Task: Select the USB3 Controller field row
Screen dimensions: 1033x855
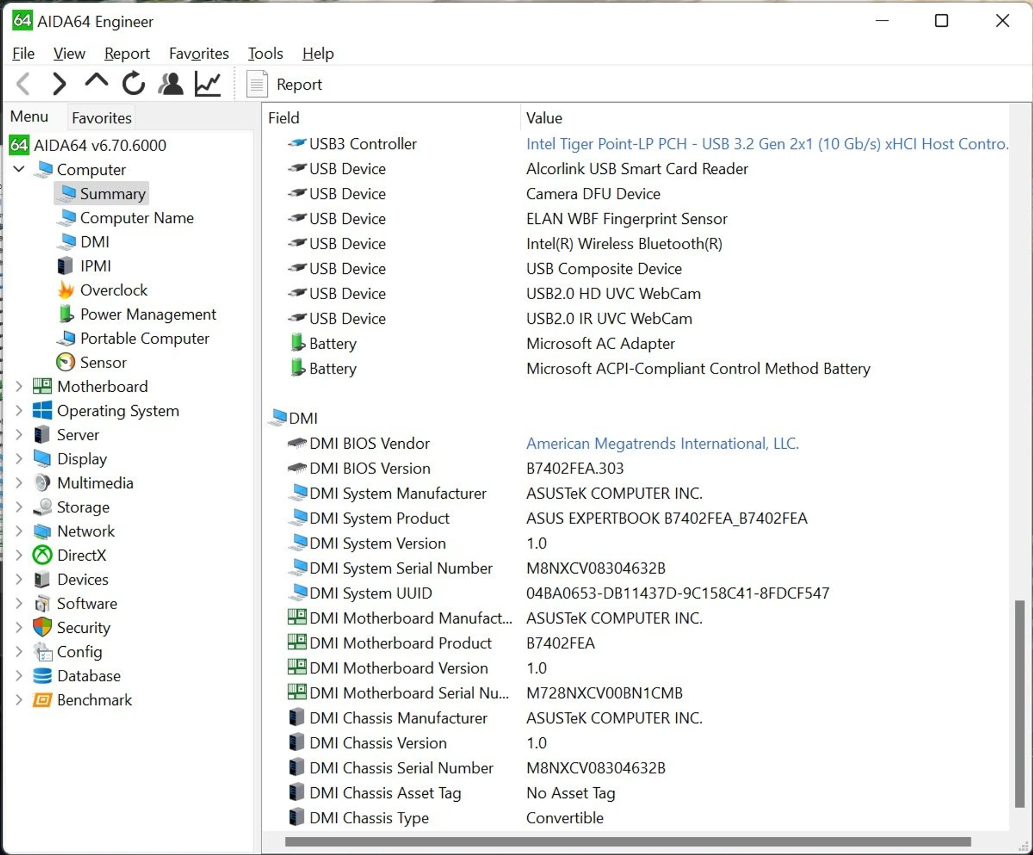Action: tap(636, 144)
